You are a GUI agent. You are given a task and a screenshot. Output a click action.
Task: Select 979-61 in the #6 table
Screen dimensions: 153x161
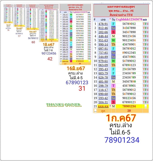point(103,61)
